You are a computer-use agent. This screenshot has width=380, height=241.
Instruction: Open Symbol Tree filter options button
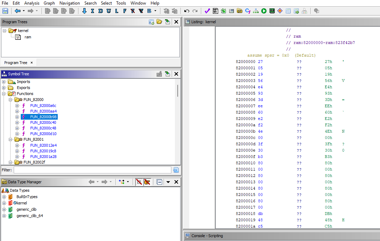[176, 170]
